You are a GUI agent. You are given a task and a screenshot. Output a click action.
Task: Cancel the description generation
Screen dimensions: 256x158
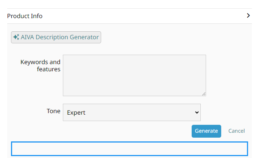point(236,131)
